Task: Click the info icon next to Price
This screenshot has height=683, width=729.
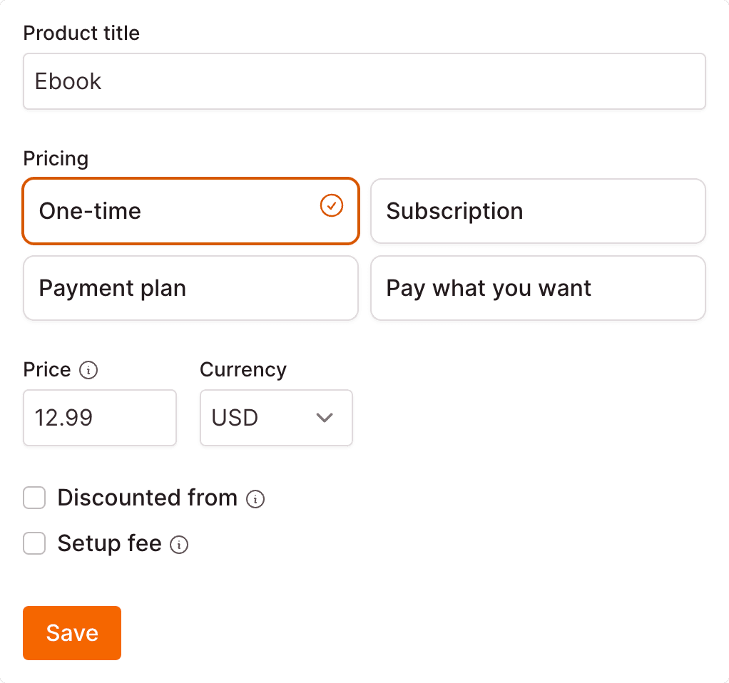Action: (87, 371)
